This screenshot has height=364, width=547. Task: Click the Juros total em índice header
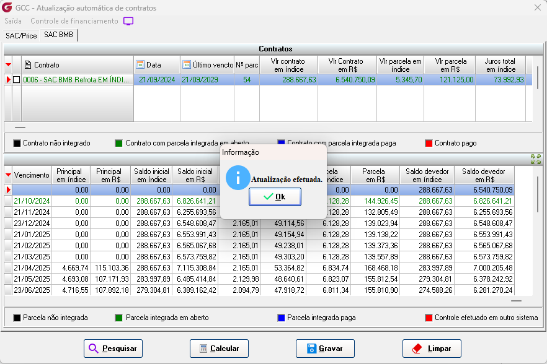pyautogui.click(x=500, y=65)
